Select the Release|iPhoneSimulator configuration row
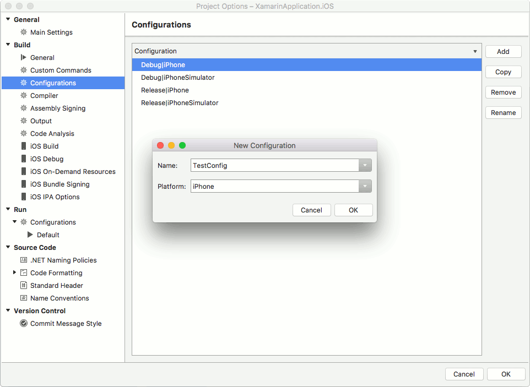 (x=220, y=102)
